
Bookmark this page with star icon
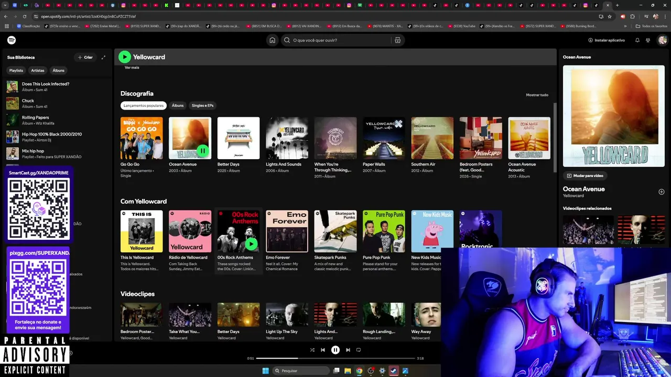(x=610, y=16)
